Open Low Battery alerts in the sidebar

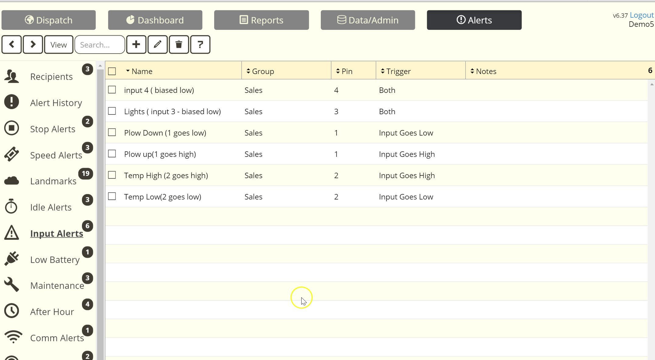(x=55, y=260)
